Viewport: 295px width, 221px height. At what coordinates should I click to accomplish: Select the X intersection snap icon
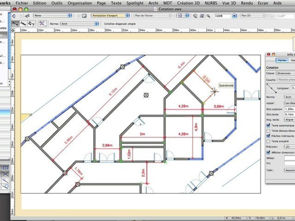pyautogui.click(x=5, y=174)
